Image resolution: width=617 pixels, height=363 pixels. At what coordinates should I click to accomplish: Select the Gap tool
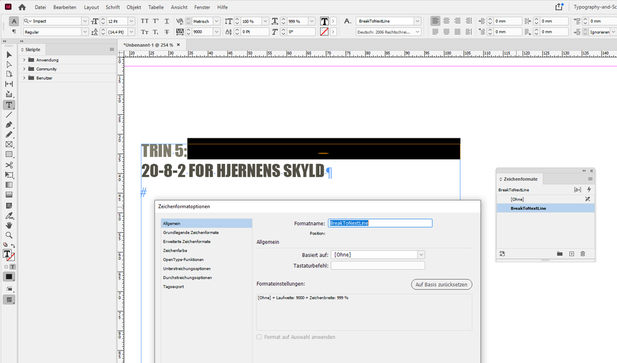tap(9, 84)
